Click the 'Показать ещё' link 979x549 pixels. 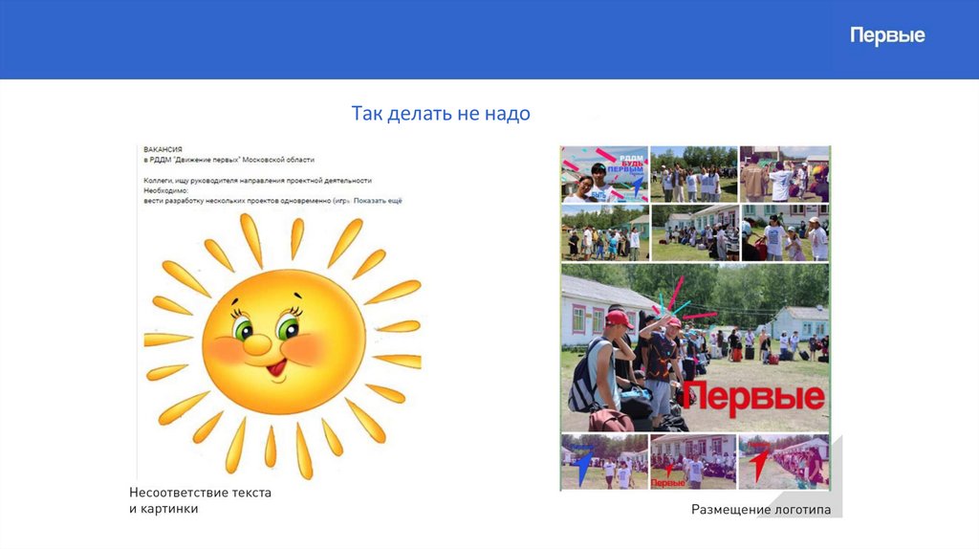coord(378,201)
